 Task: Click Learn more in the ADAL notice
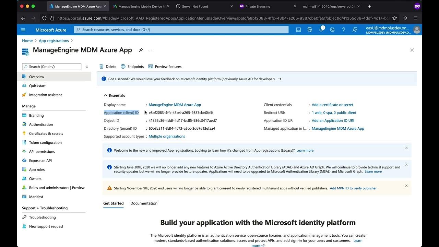373,172
